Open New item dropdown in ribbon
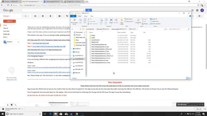This screenshot has height=116, width=207. coord(129,19)
